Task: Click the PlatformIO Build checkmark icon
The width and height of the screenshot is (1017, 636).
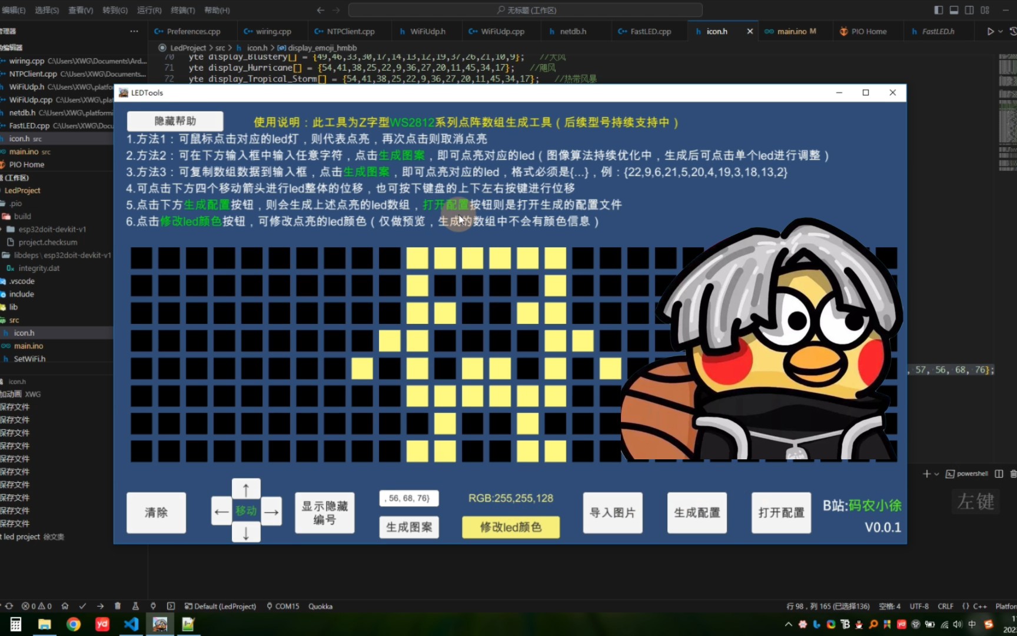Action: pyautogui.click(x=82, y=606)
